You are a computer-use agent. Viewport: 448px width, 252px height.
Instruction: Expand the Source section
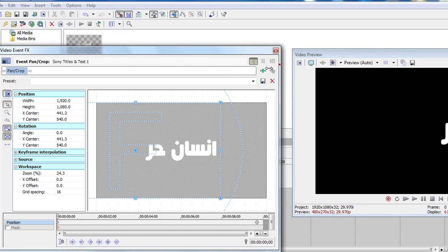(16, 159)
